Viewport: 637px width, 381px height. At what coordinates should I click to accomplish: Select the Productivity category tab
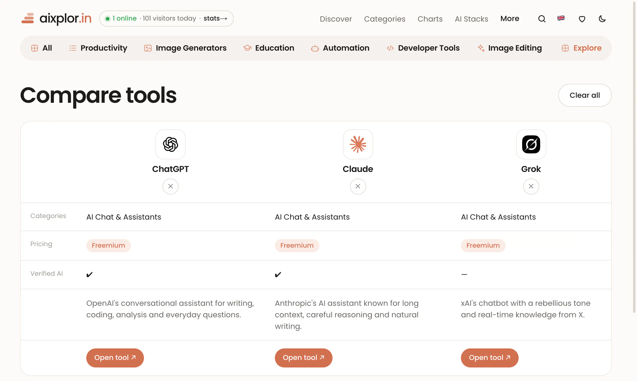click(98, 48)
